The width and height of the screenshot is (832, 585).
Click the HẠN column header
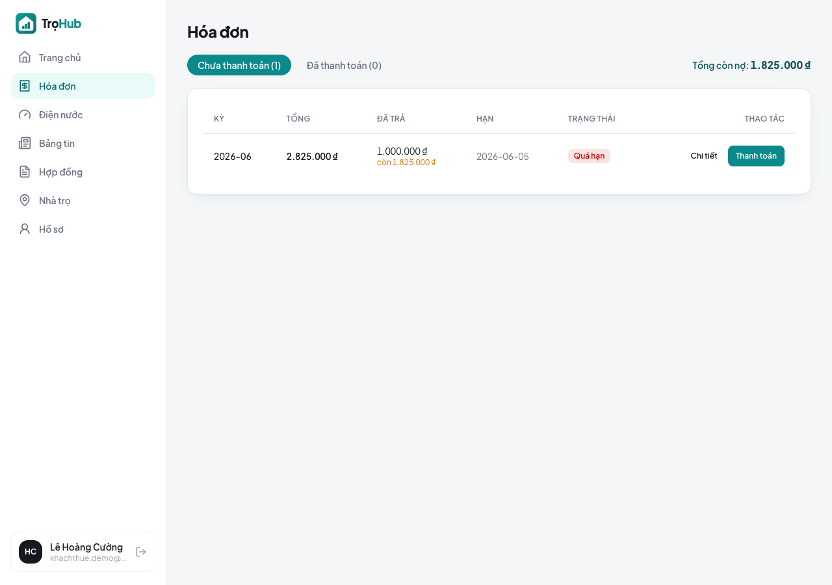click(485, 118)
